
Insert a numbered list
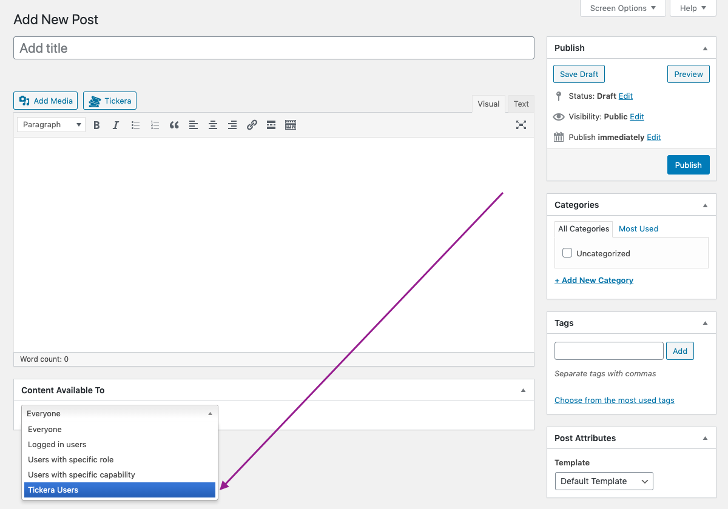155,125
